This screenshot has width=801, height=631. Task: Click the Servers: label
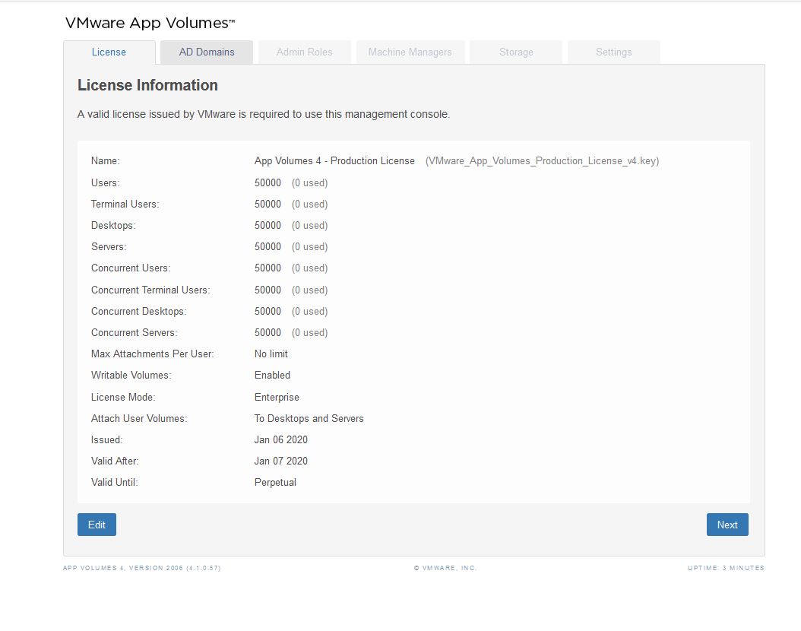[109, 247]
